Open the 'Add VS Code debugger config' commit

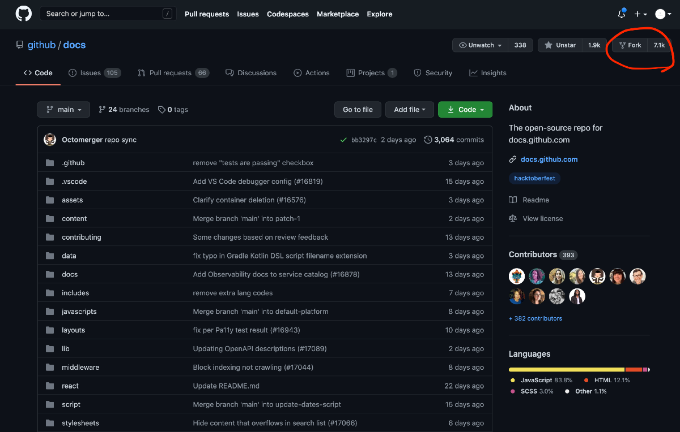(258, 182)
